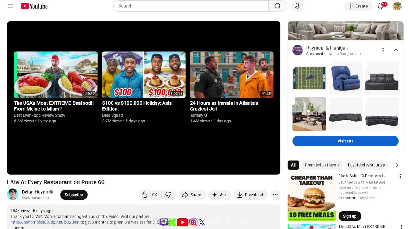This screenshot has height=229, width=408.
Task: Open notifications bell
Action: coord(381,6)
